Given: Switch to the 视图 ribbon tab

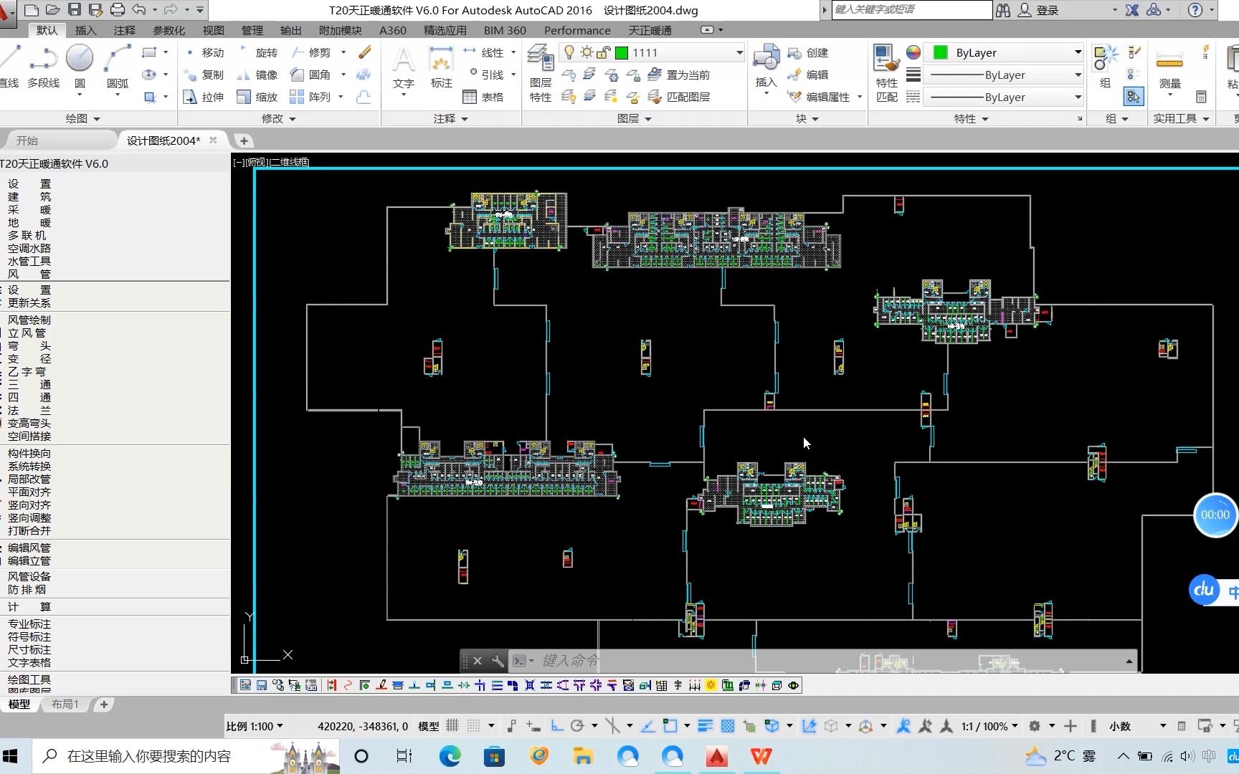Looking at the screenshot, I should click(x=213, y=30).
